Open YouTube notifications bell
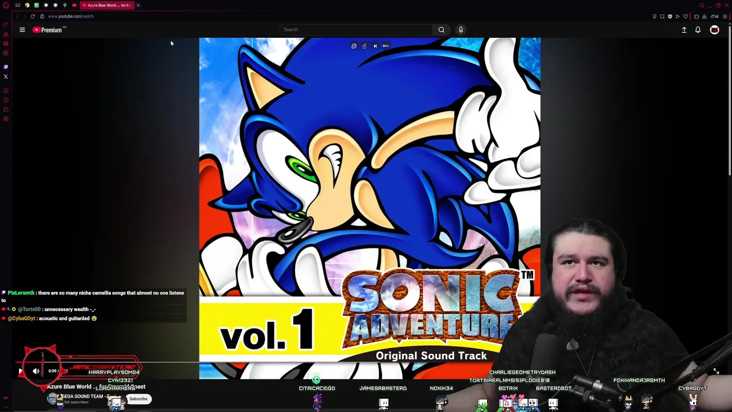The width and height of the screenshot is (732, 412). 698,30
